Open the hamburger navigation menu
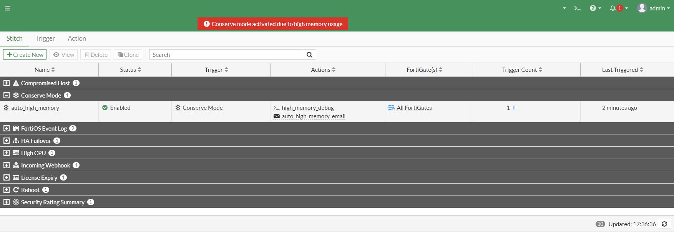674x232 pixels. click(8, 8)
